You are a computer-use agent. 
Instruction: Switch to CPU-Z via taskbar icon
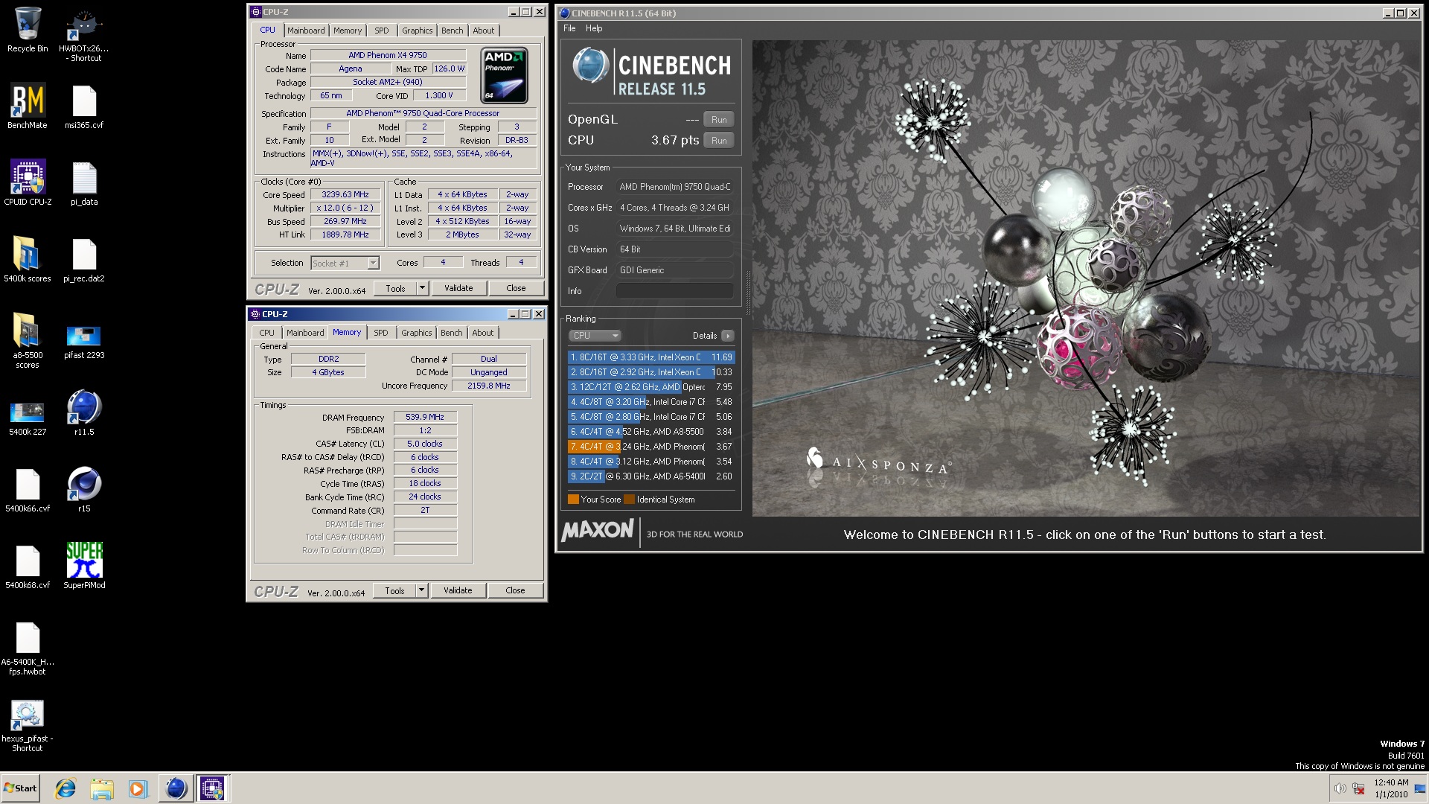(x=212, y=788)
